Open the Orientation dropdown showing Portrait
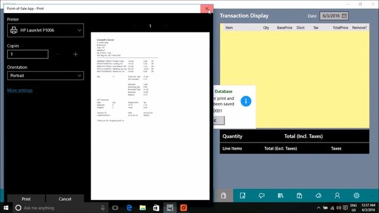Image resolution: width=379 pixels, height=213 pixels. coord(46,76)
